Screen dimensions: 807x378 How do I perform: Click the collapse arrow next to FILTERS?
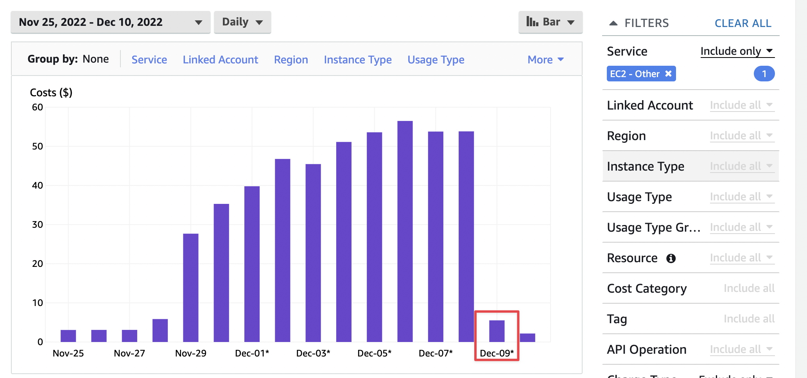click(x=613, y=23)
